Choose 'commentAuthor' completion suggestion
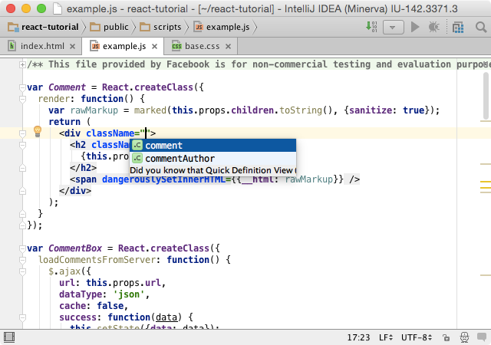Screen dimensions: 491x345 click(213, 159)
